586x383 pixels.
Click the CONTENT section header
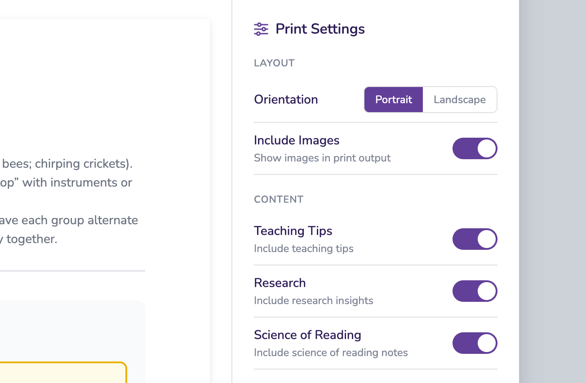click(279, 200)
